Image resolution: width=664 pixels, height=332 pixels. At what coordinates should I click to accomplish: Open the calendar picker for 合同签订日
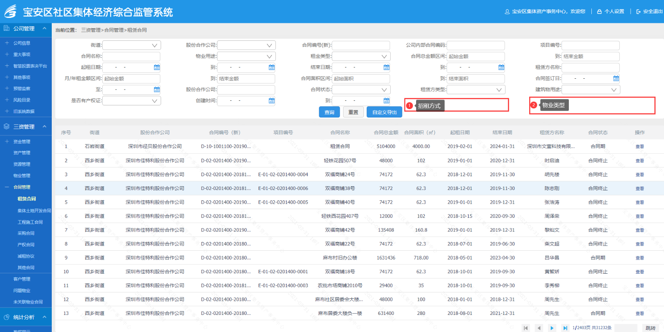click(x=616, y=78)
